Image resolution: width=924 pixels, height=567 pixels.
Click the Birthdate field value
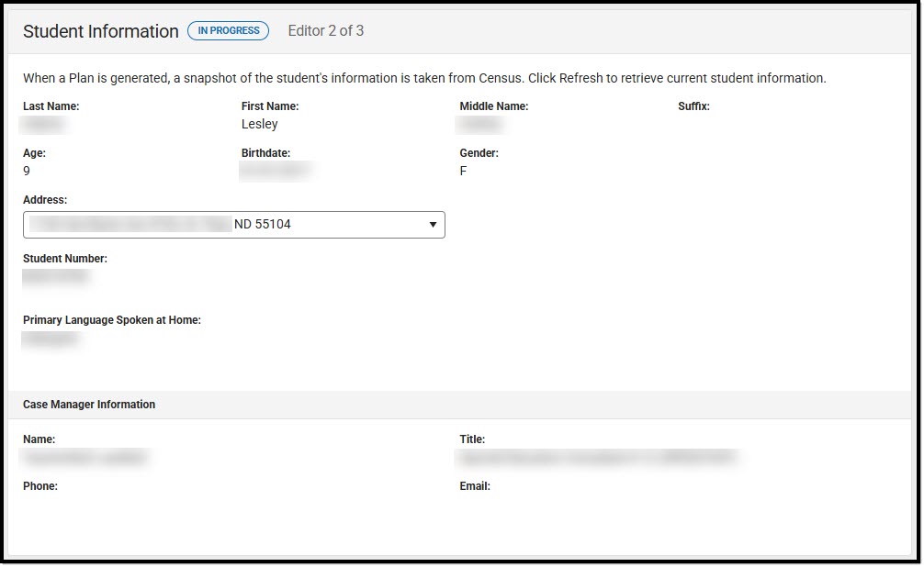click(x=276, y=171)
